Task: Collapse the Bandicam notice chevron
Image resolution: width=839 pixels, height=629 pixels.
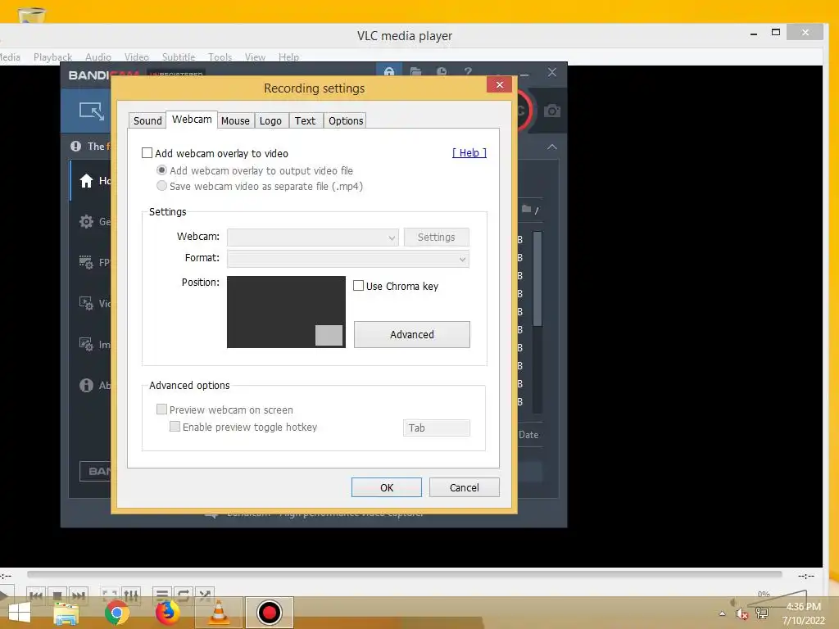Action: 551,147
